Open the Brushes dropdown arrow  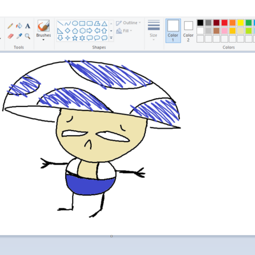pos(43,40)
